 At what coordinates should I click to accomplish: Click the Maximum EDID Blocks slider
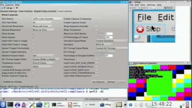point(100,33)
